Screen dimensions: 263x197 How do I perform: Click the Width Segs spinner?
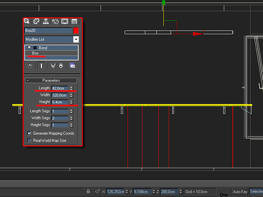coord(71,118)
